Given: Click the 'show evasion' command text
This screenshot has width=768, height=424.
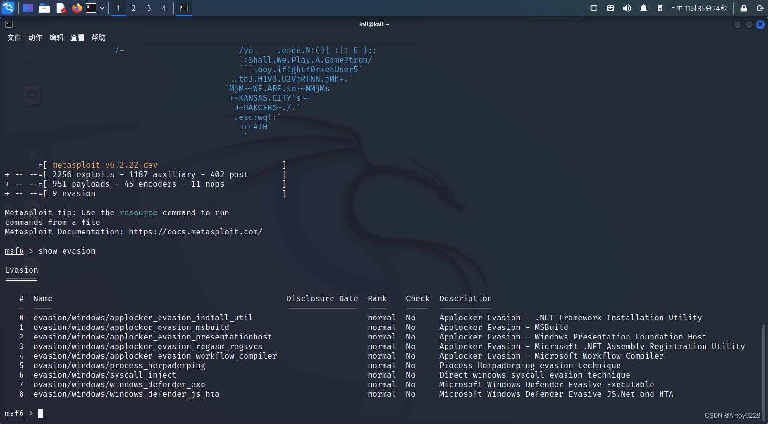Looking at the screenshot, I should [67, 251].
